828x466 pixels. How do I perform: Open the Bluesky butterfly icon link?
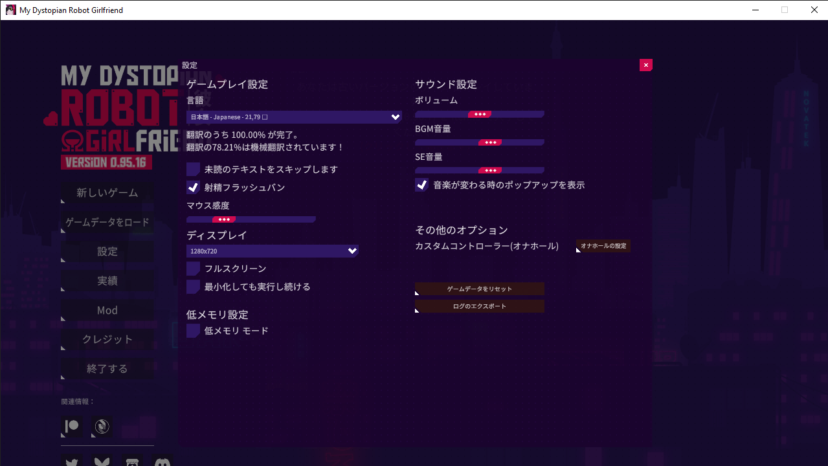[x=102, y=460]
